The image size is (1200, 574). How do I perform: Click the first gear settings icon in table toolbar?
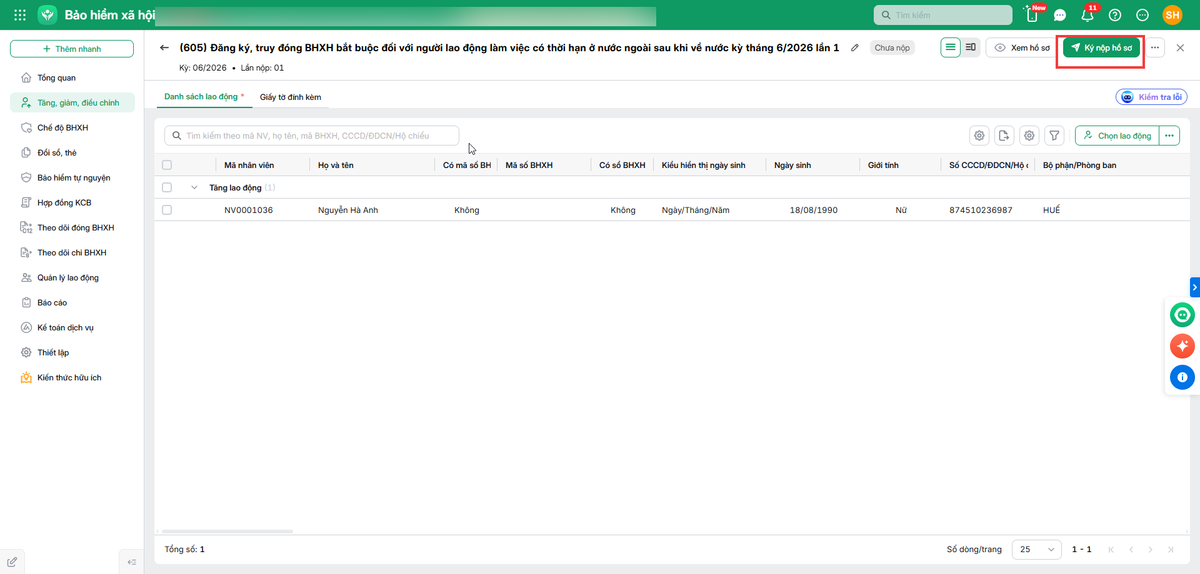click(x=979, y=136)
